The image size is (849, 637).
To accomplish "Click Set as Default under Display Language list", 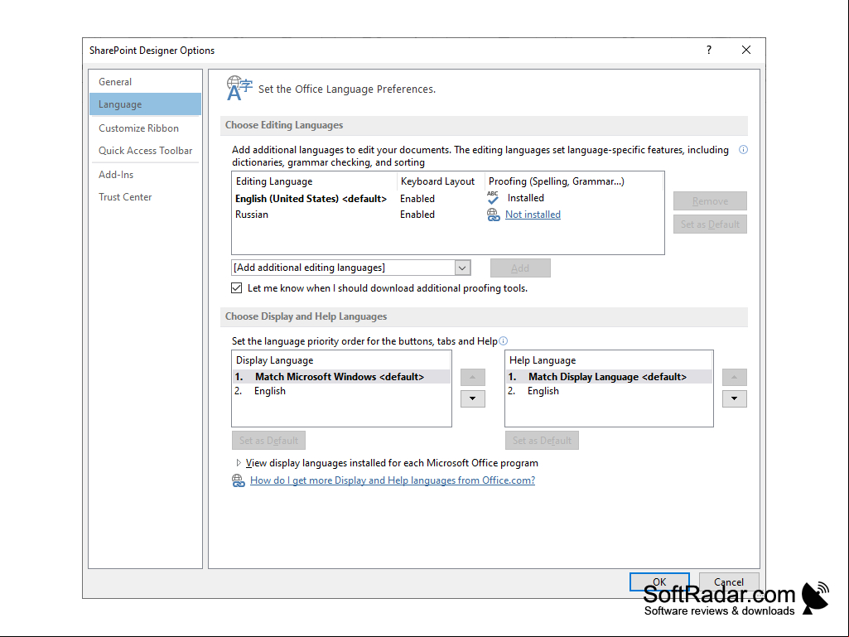I will [x=268, y=441].
